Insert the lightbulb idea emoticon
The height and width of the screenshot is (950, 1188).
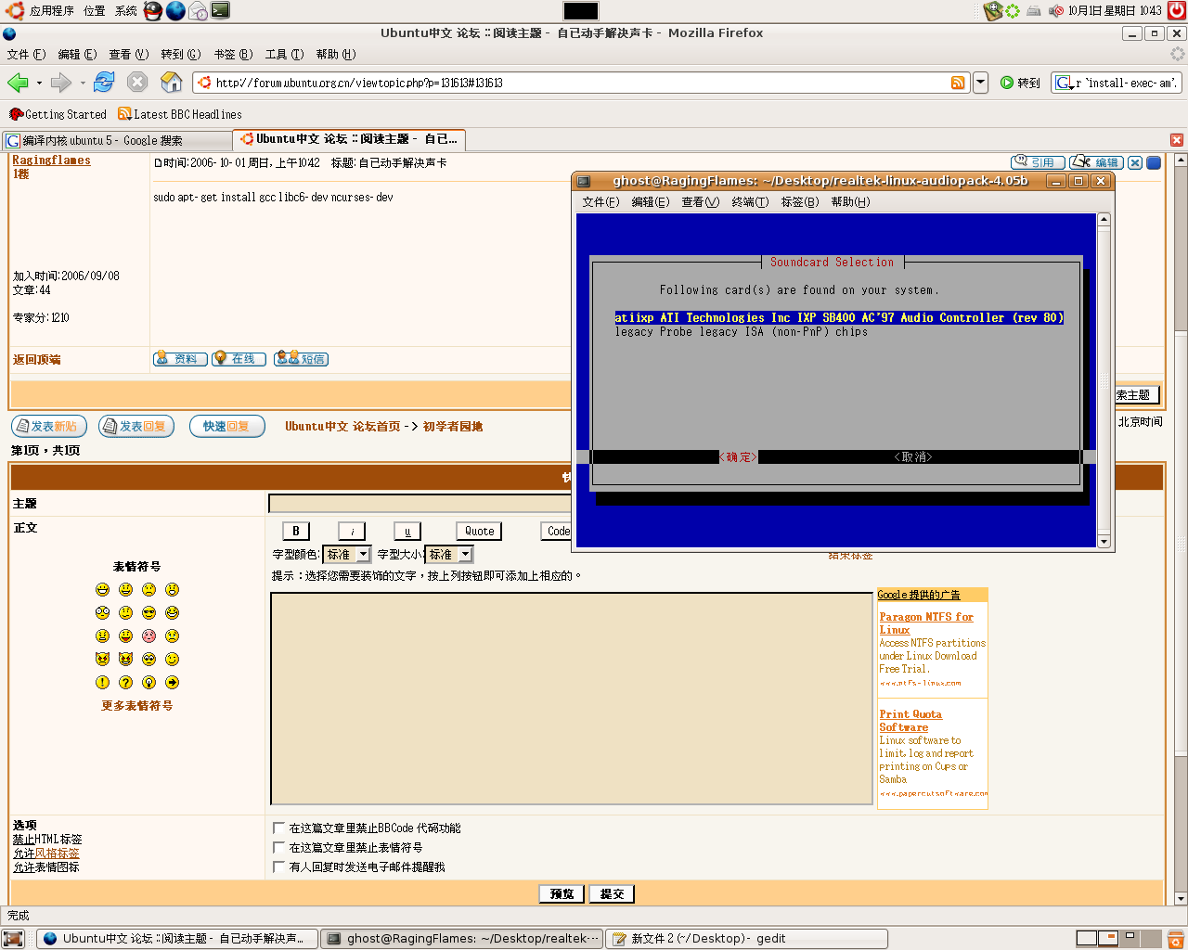click(149, 683)
